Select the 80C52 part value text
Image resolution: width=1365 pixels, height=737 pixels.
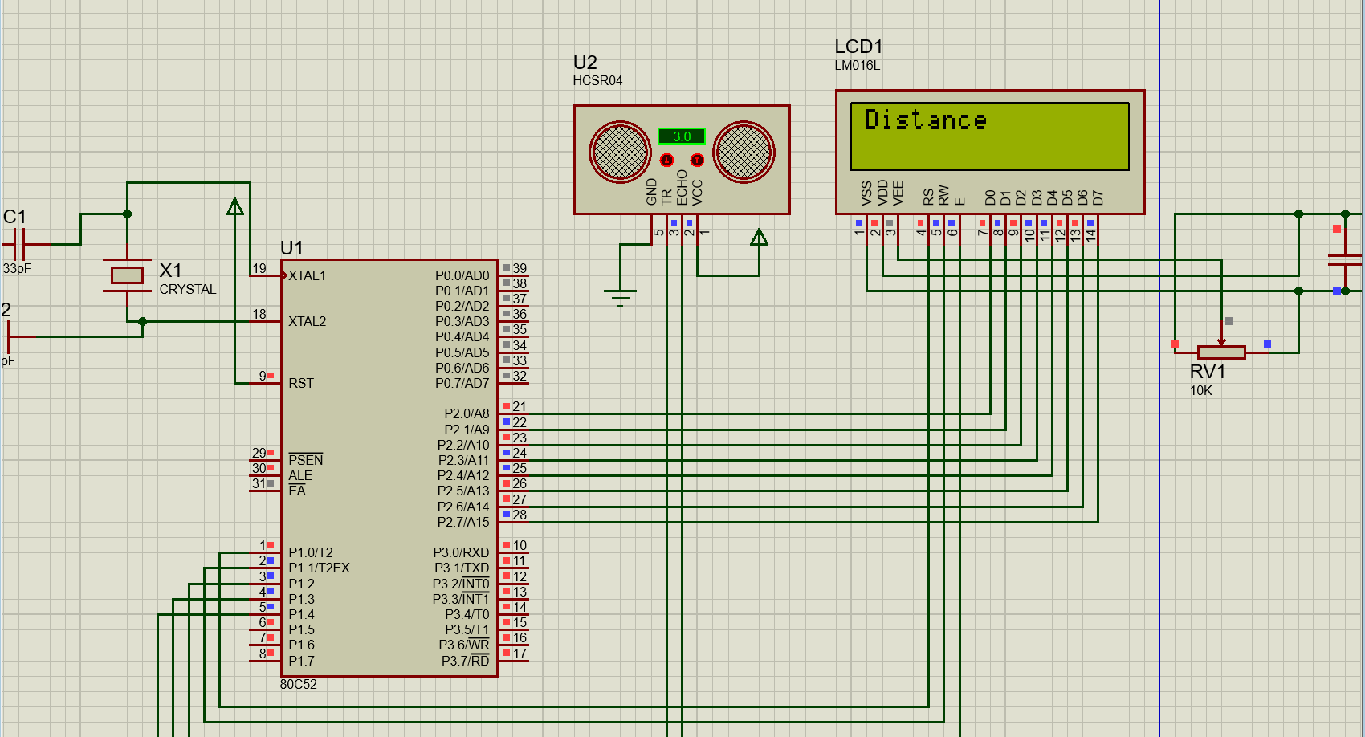click(x=298, y=685)
